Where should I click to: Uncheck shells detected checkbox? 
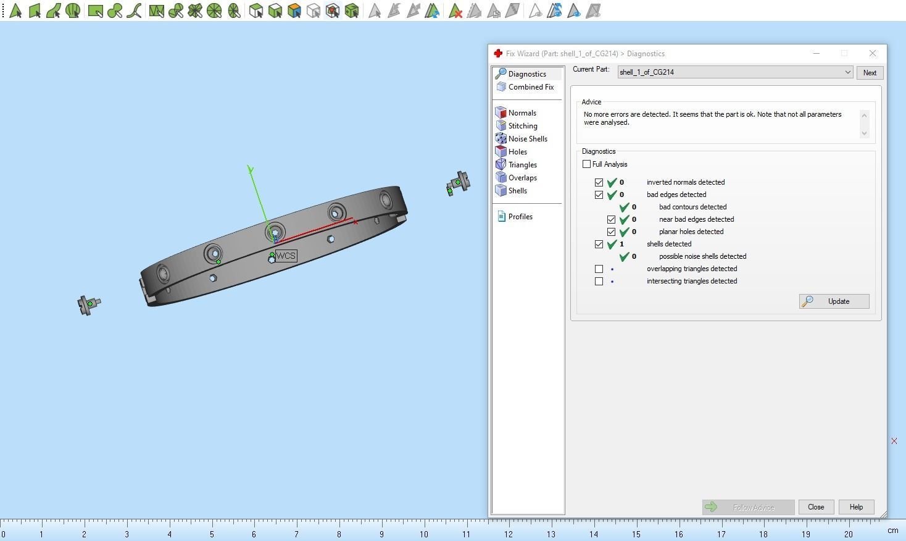tap(599, 245)
